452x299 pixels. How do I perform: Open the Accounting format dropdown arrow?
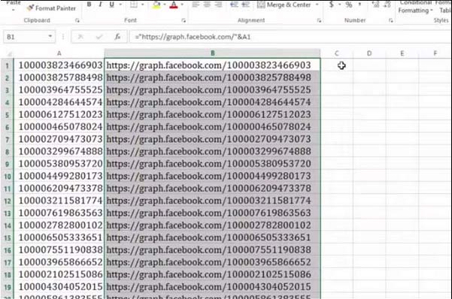tap(339, 5)
